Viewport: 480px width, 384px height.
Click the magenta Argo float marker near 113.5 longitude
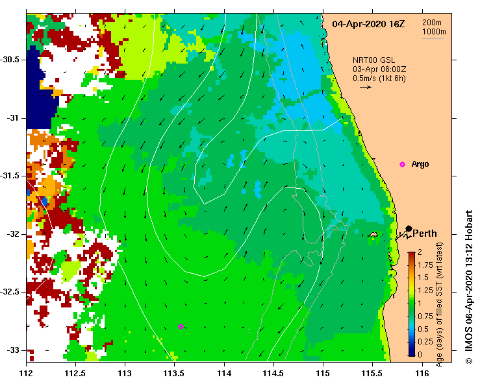[x=181, y=326]
